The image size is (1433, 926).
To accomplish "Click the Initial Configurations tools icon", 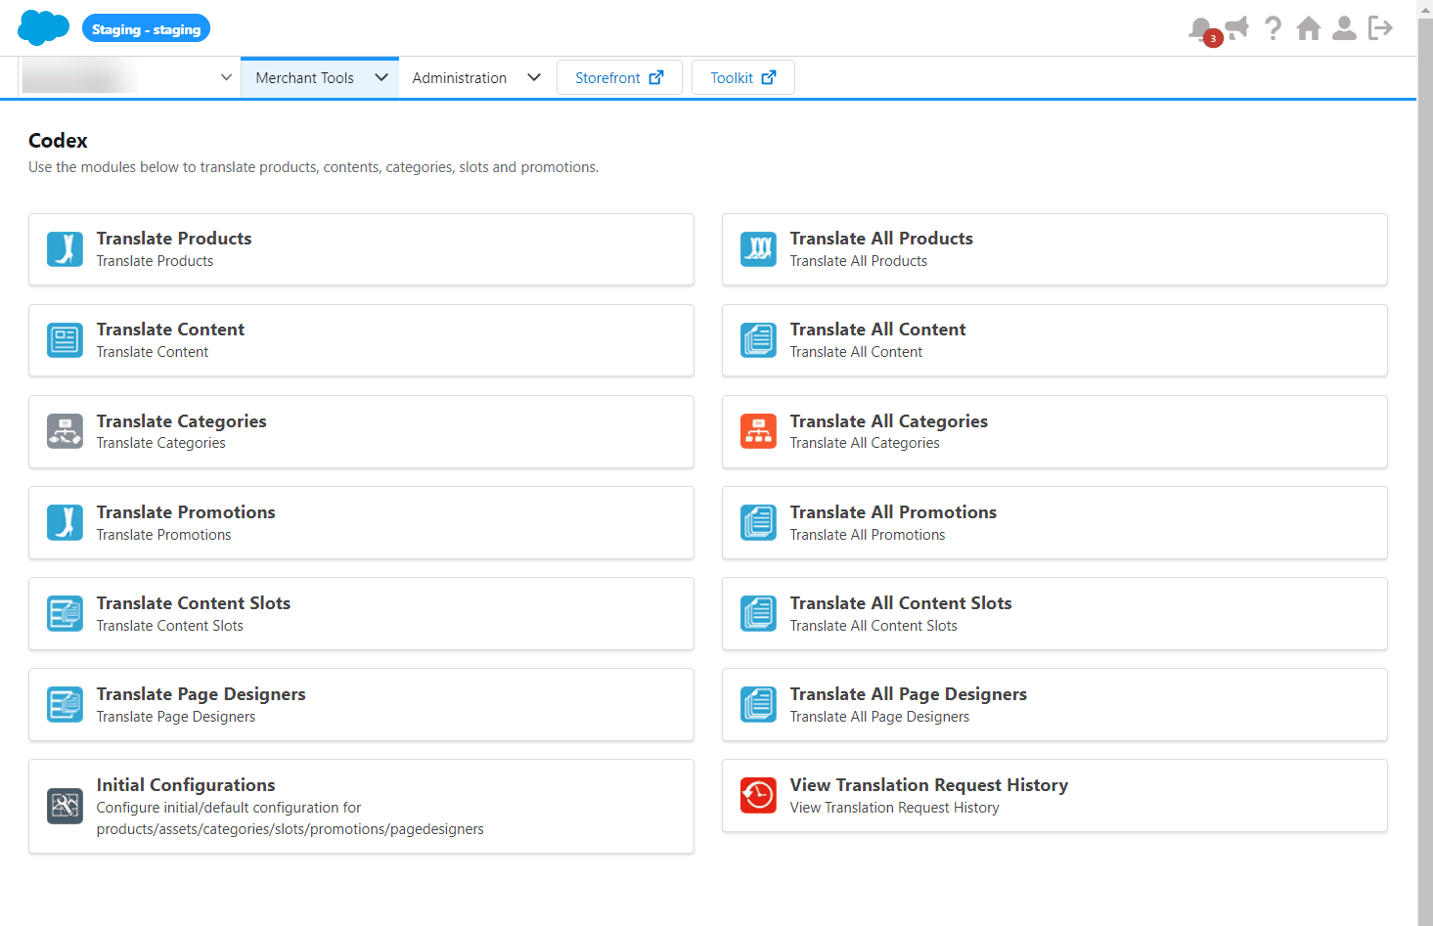I will [x=65, y=806].
